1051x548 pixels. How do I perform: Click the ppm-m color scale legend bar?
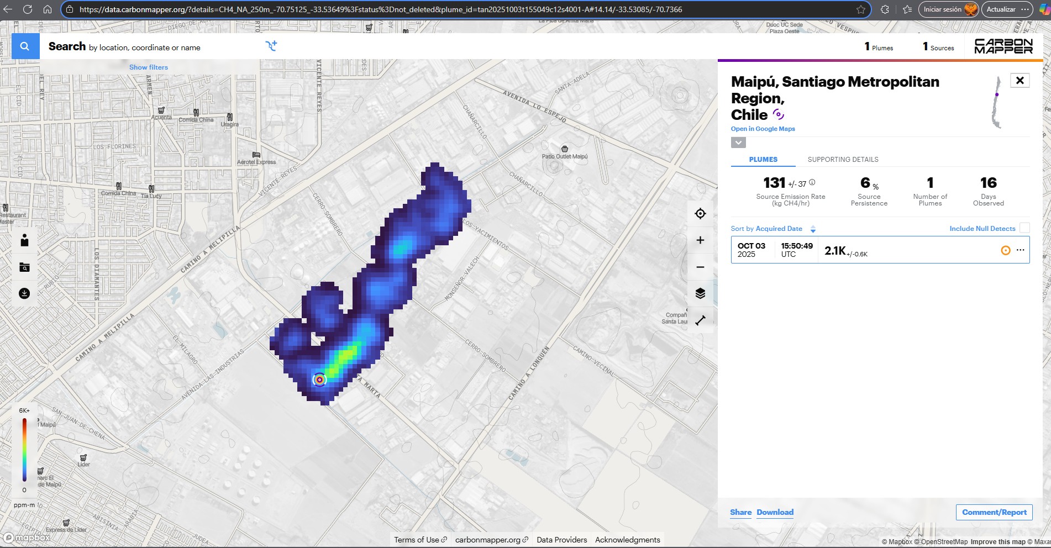click(24, 450)
